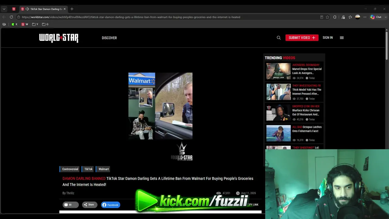Click the TRENDING VIDEOS heading
This screenshot has height=219, width=389.
[280, 58]
